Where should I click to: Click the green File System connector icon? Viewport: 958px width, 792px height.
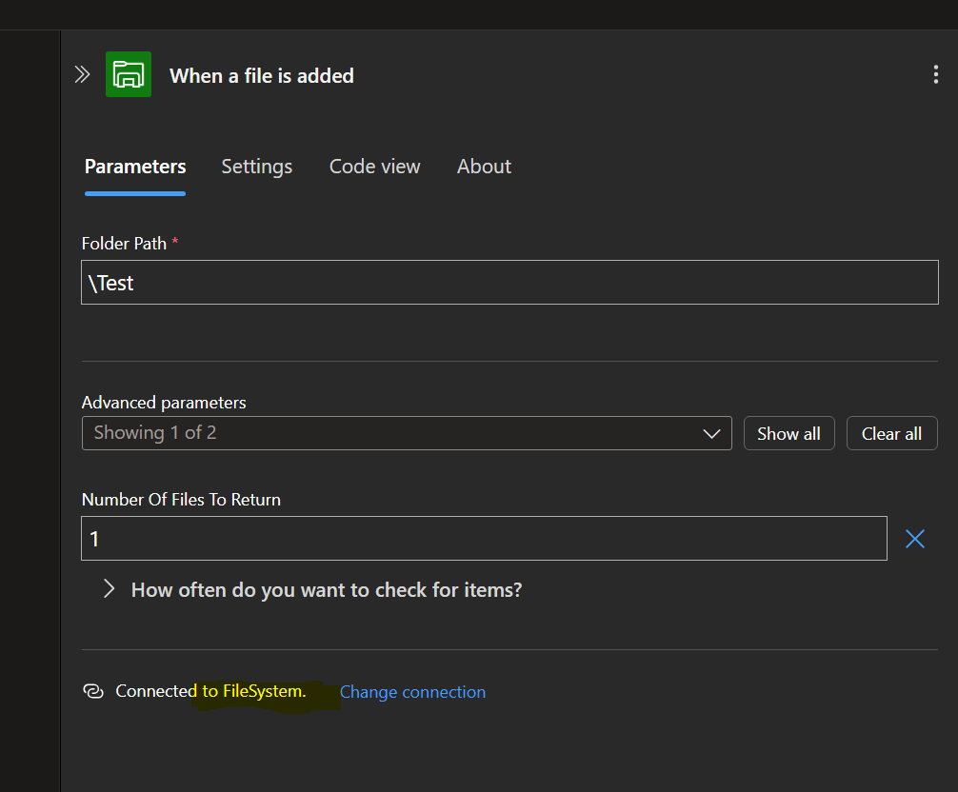click(129, 74)
